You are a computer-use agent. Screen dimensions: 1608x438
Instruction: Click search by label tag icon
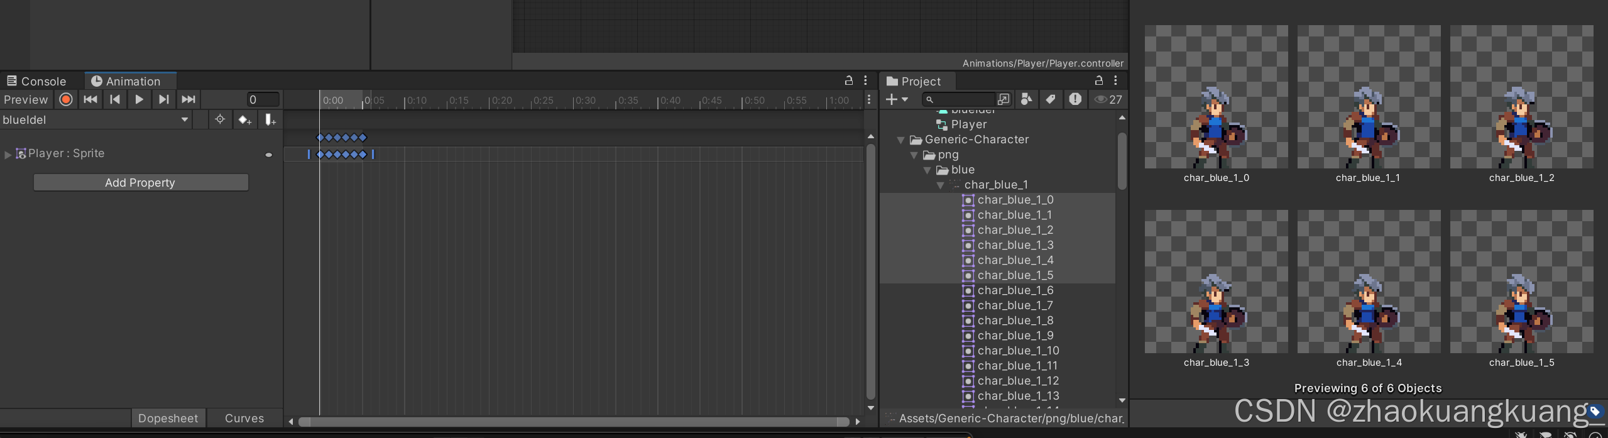point(1051,99)
